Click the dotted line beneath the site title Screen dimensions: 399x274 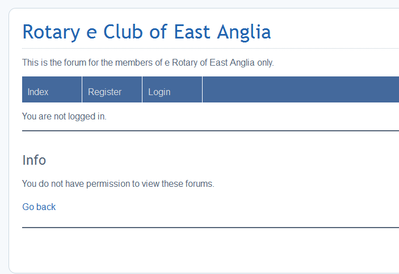[211, 48]
